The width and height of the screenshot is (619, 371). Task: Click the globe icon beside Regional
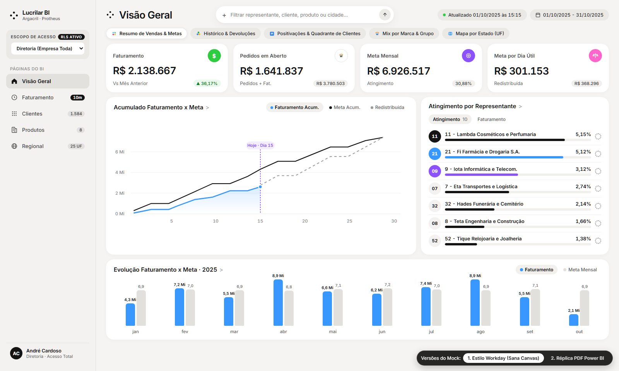14,146
